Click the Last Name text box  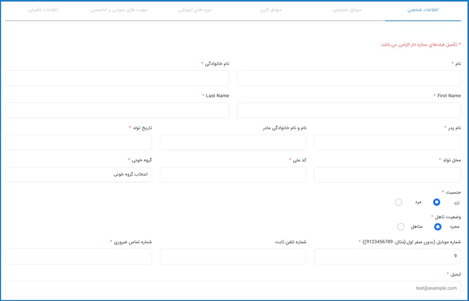click(117, 110)
